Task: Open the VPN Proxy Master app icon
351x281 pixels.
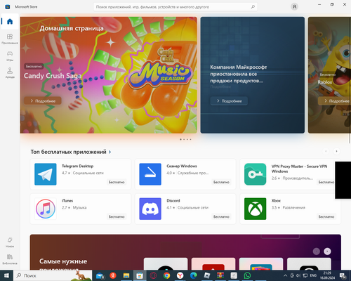Action: point(255,174)
